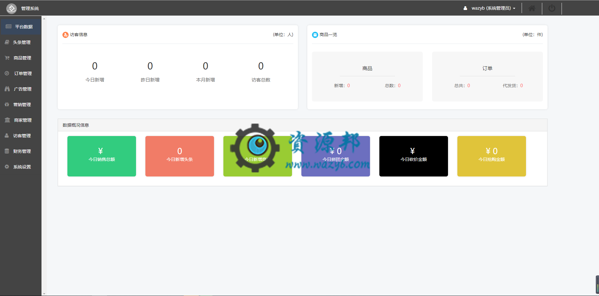Click the 广告管理 binoculars icon
599x296 pixels.
point(7,89)
